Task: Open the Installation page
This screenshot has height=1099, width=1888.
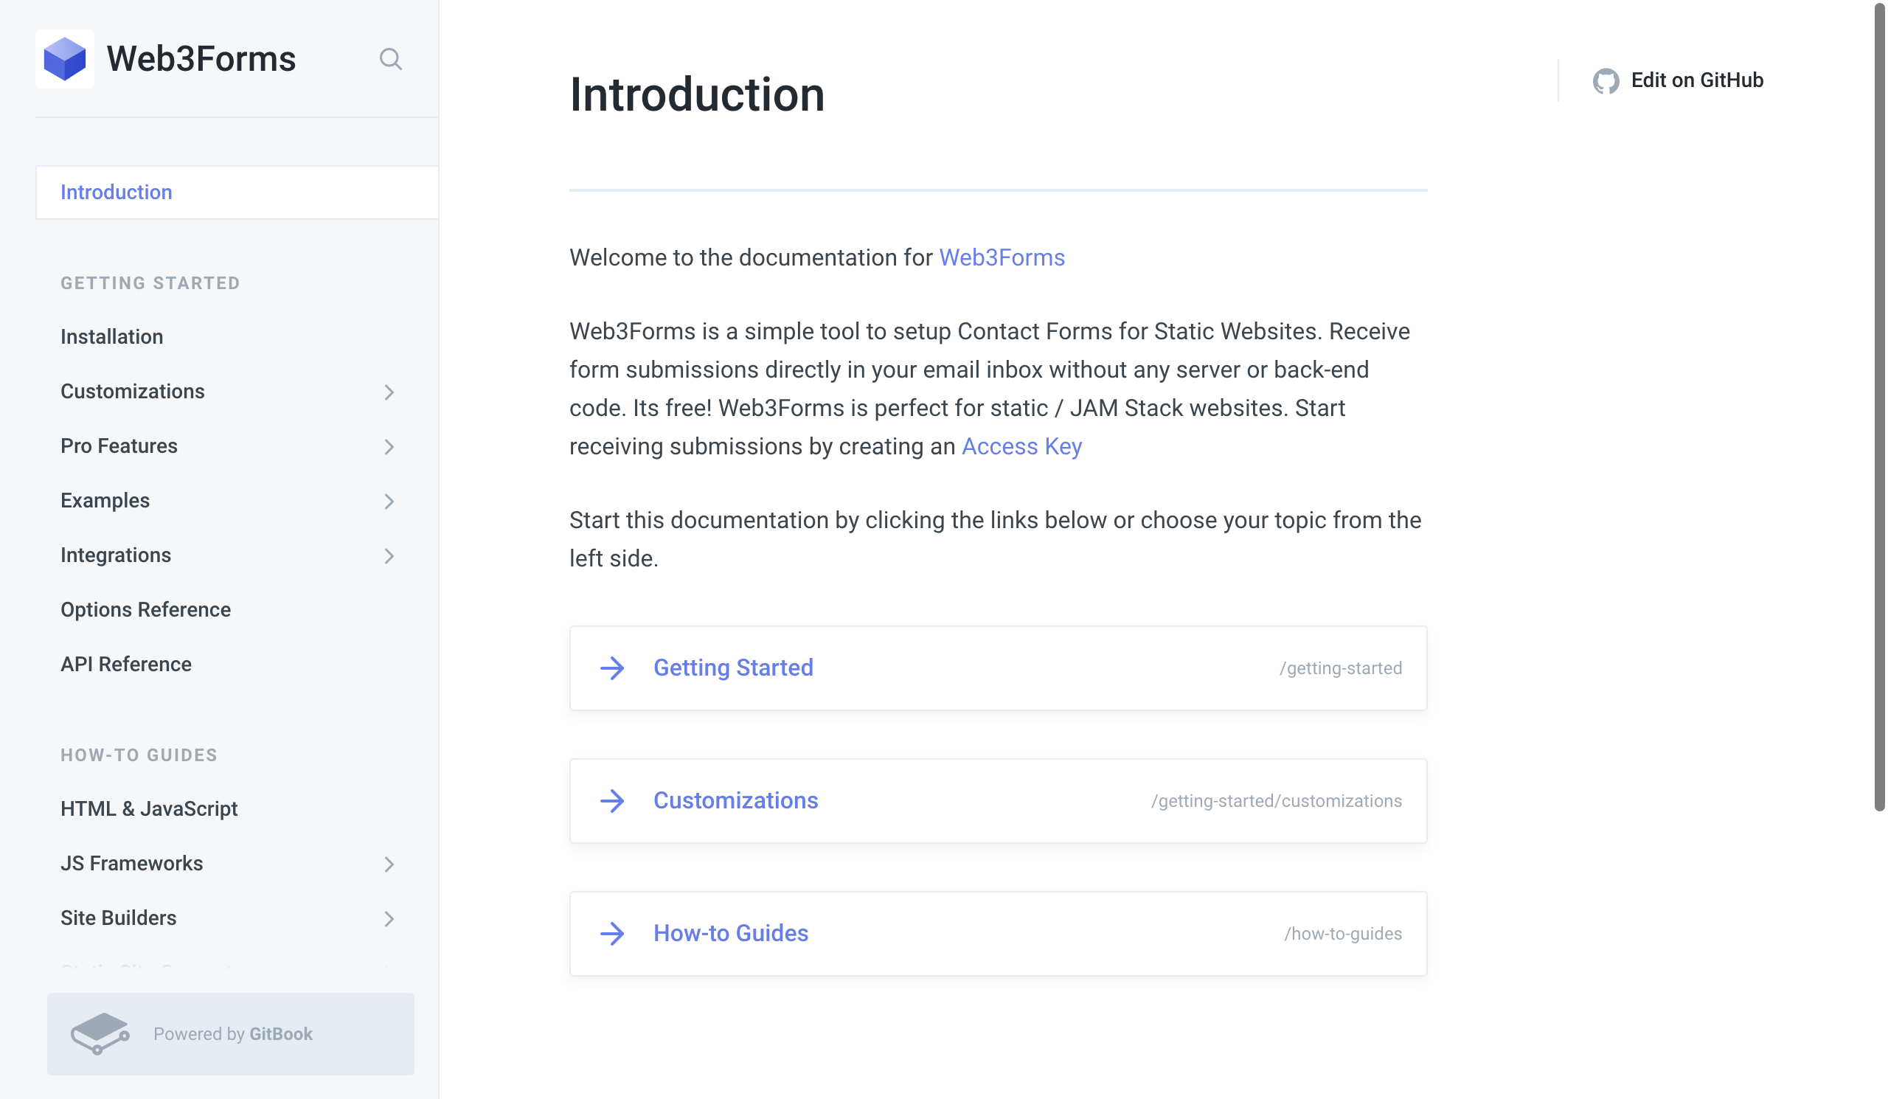Action: tap(111, 337)
